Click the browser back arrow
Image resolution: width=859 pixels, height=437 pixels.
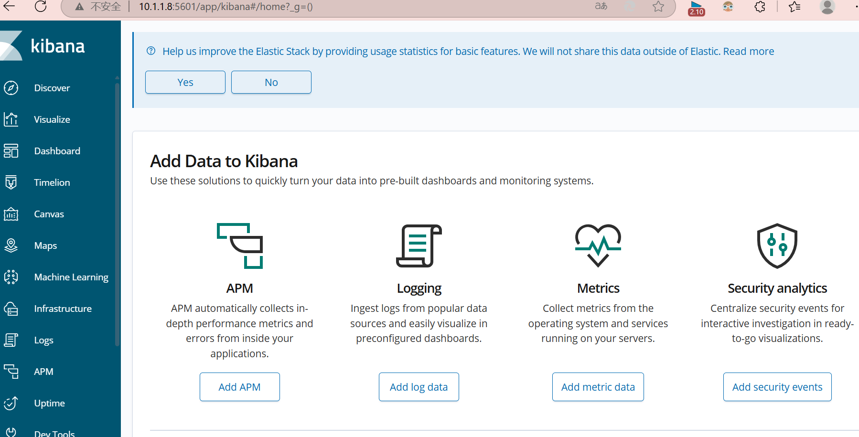[10, 6]
